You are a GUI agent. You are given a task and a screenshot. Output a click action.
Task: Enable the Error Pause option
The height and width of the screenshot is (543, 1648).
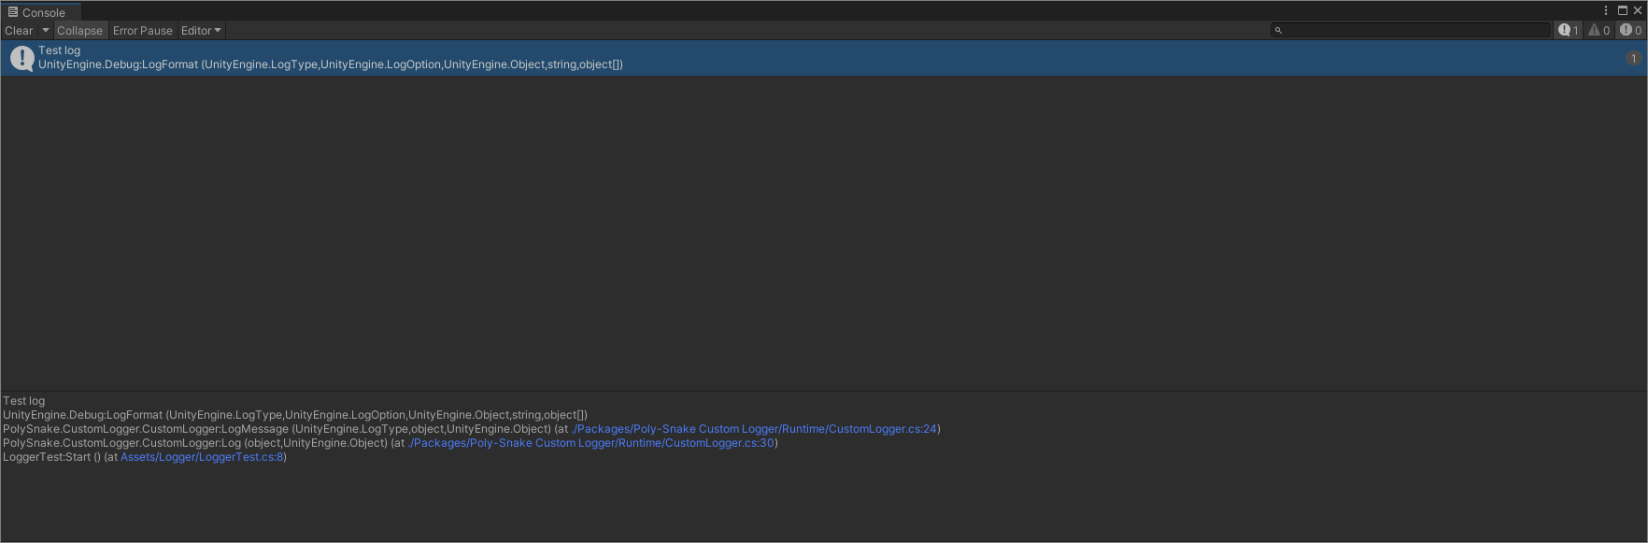[142, 31]
